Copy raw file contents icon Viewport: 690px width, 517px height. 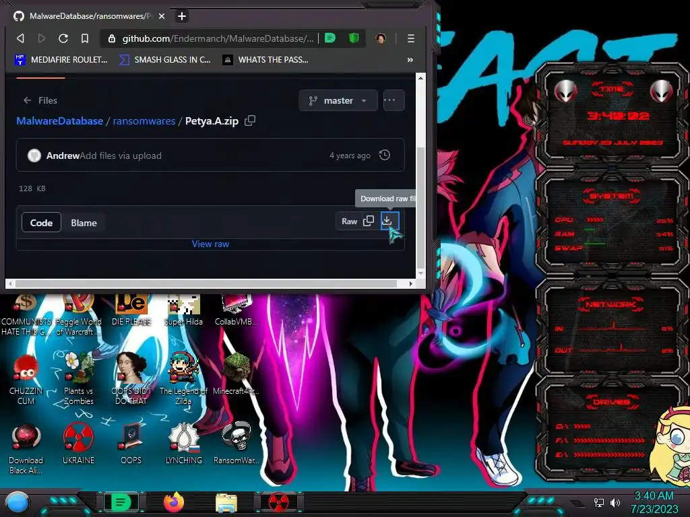point(369,221)
